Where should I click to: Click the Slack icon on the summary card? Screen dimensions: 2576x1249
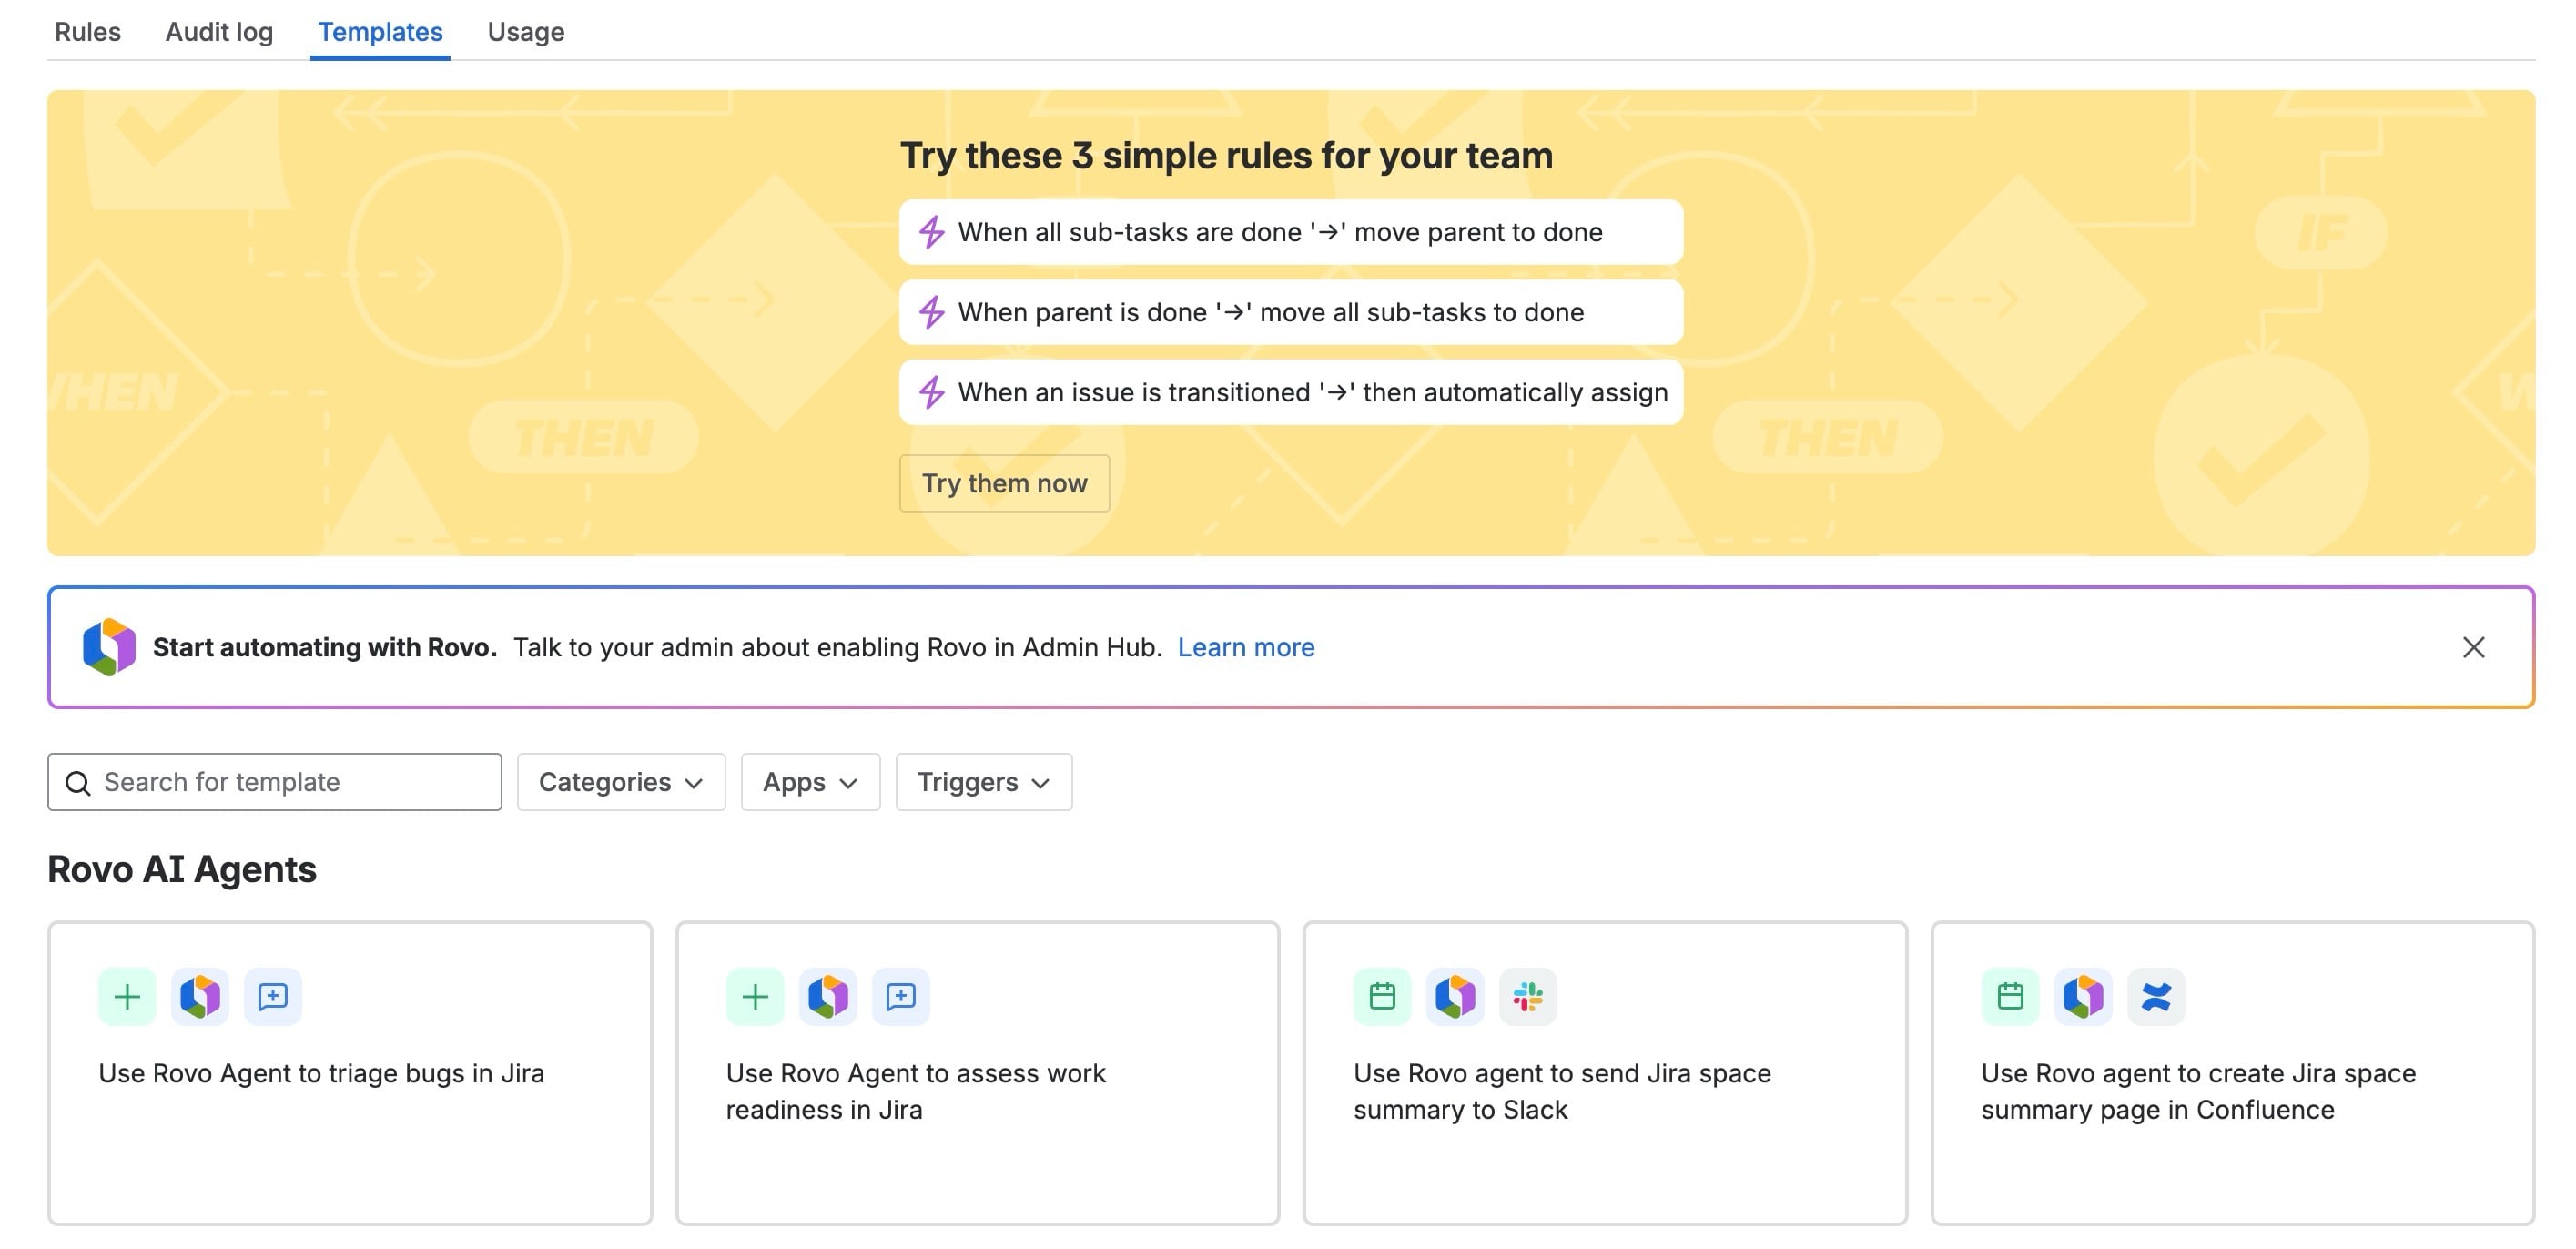click(x=1528, y=996)
